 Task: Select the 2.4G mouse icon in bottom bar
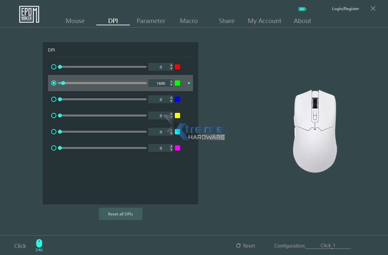click(x=39, y=244)
